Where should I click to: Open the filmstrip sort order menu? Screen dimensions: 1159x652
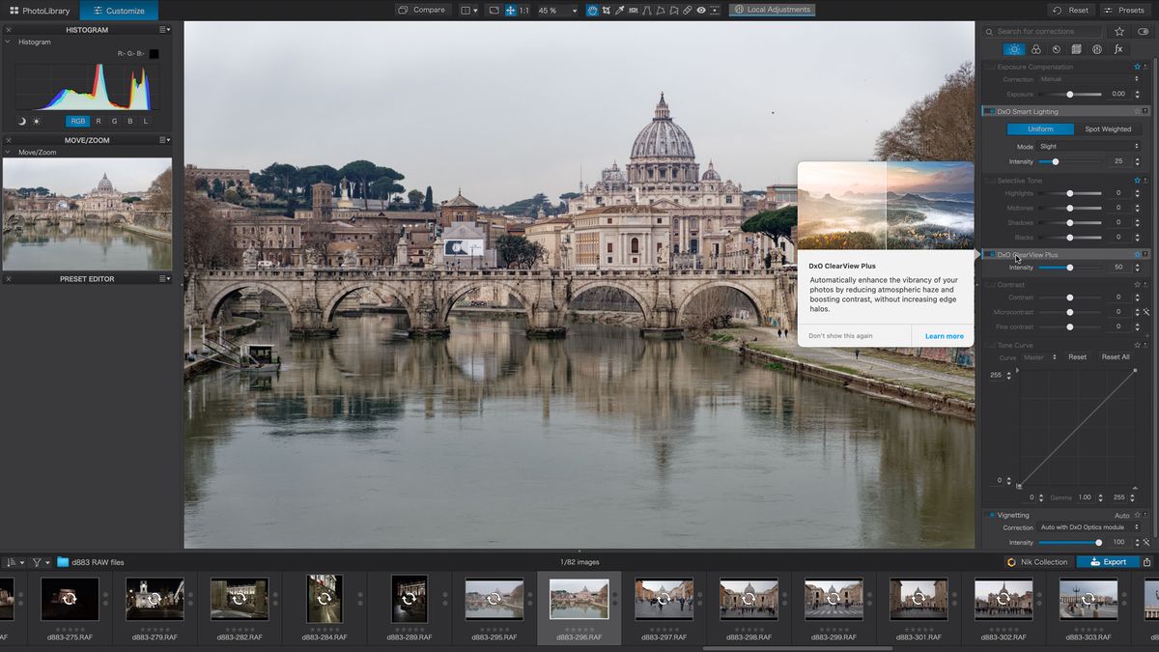(14, 562)
